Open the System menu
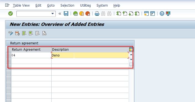Screen dimensions: 195x102 click(x=102, y=6)
